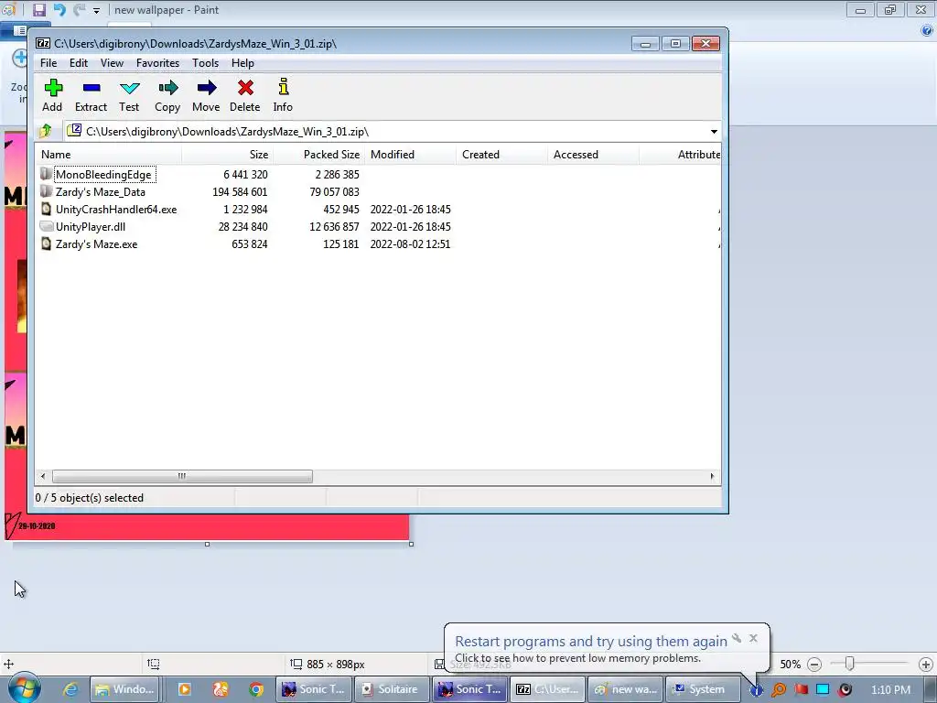
Task: Open the Edit menu in 7-Zip
Action: [x=79, y=63]
